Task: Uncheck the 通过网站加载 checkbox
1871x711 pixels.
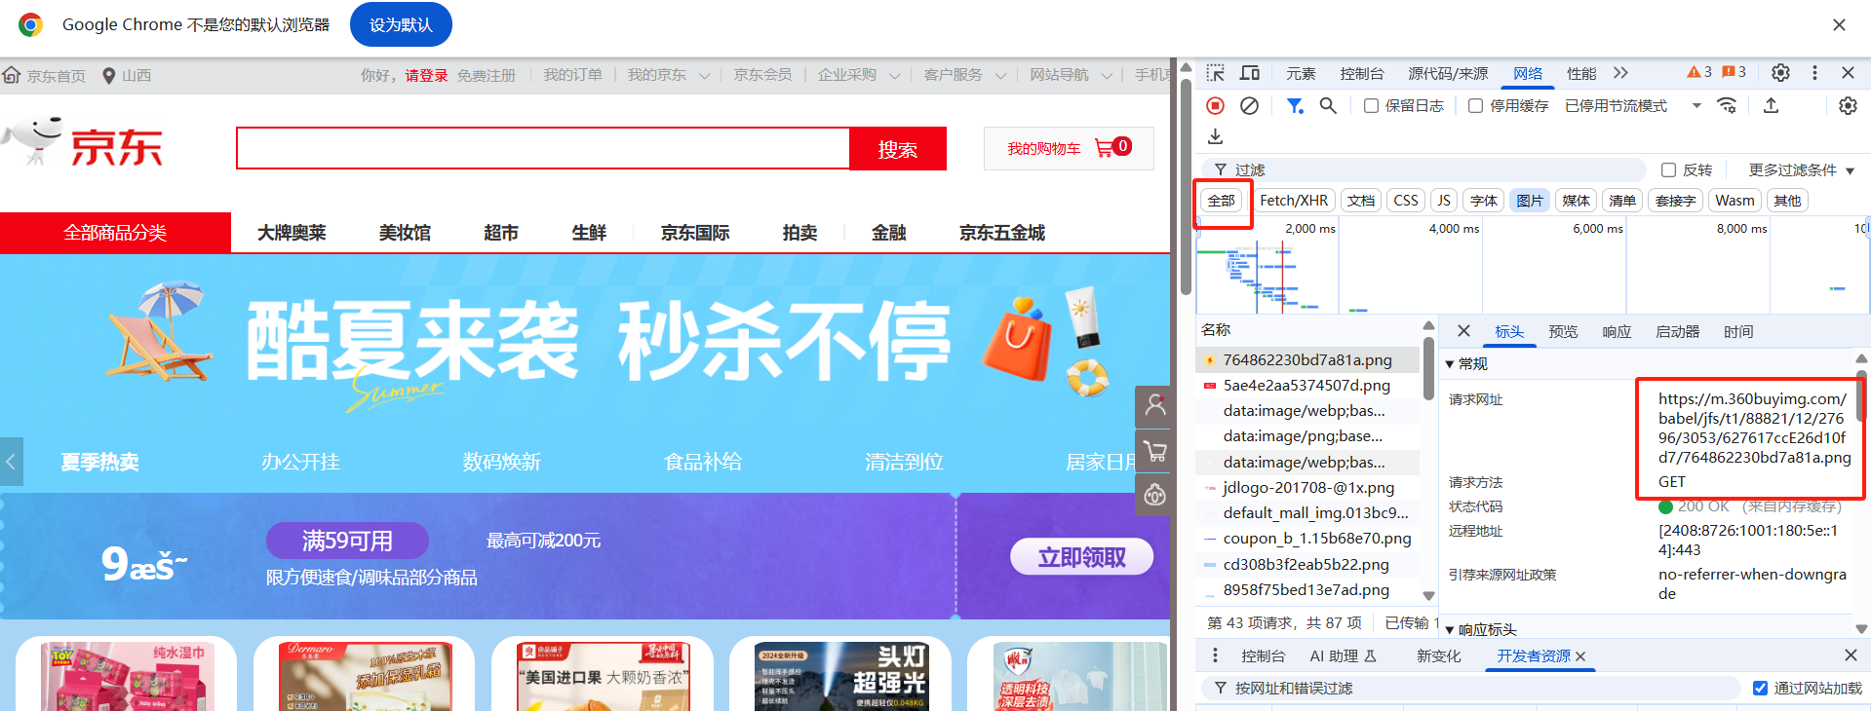Action: [1760, 688]
